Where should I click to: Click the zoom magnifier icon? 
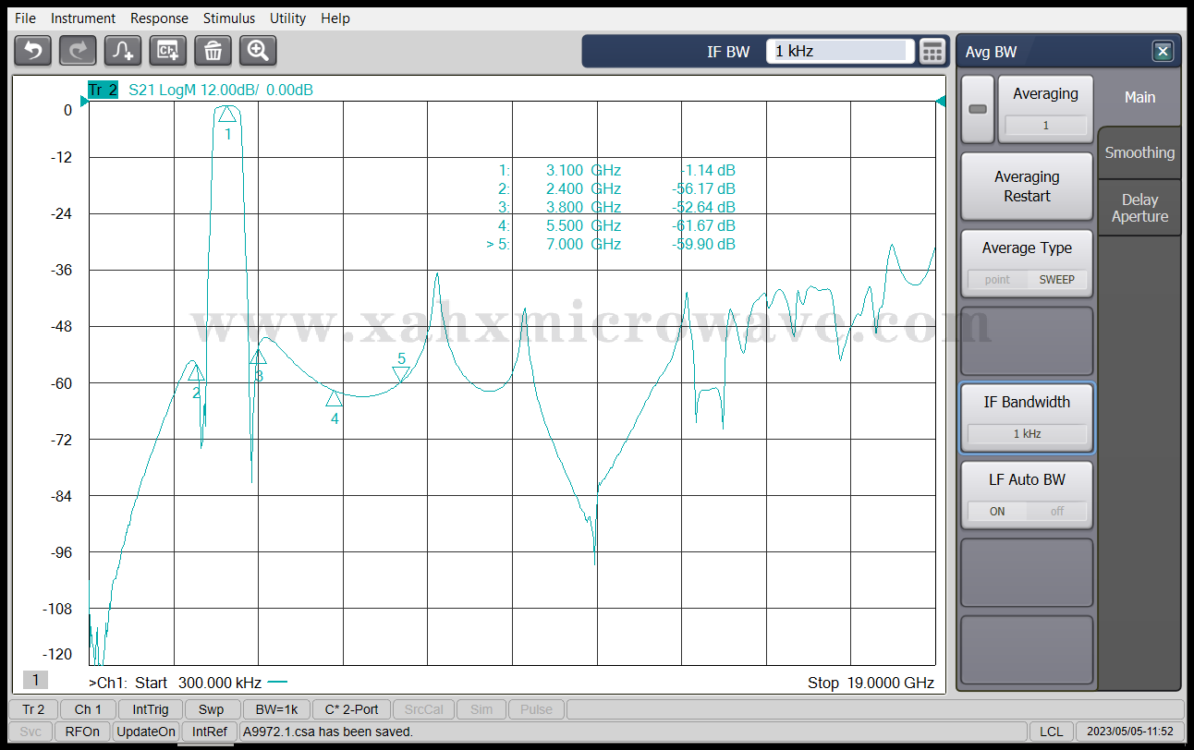tap(258, 50)
